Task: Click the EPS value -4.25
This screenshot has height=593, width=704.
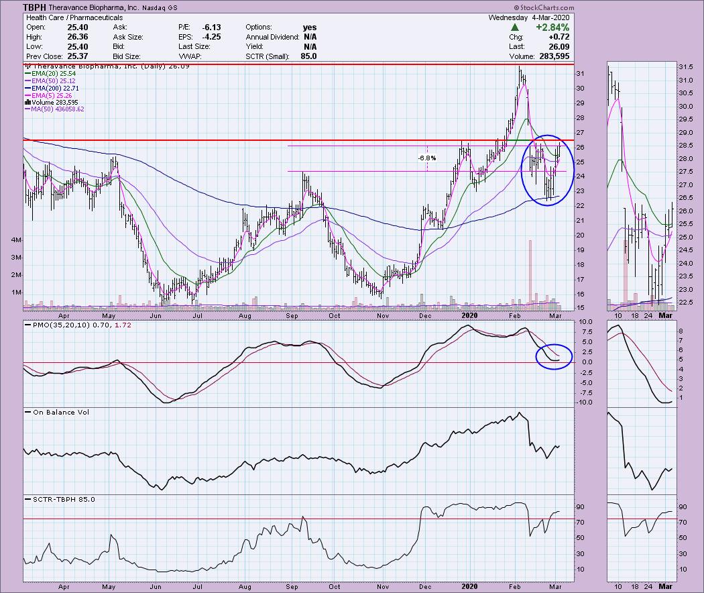Action: coord(211,37)
